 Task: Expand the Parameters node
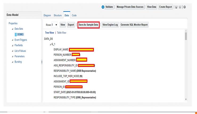pyautogui.click(x=13, y=56)
